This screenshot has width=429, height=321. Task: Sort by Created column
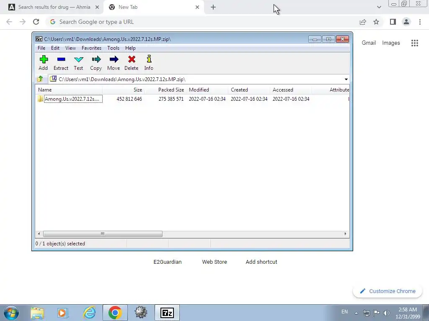pyautogui.click(x=249, y=90)
